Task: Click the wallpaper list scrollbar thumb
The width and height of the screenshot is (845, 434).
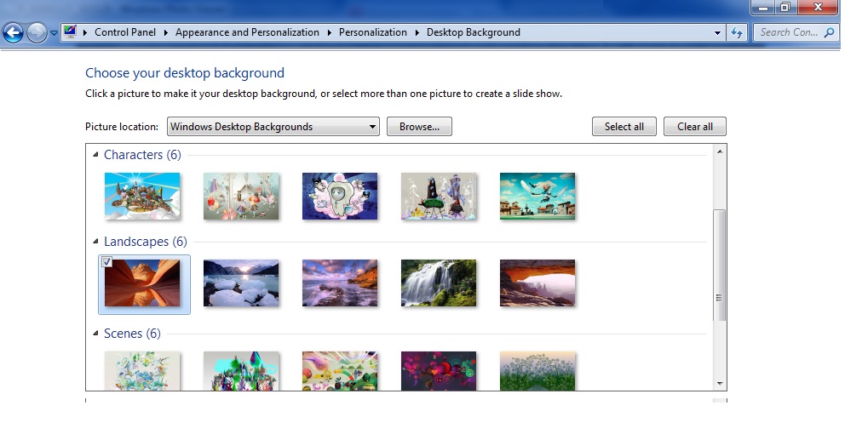Action: coord(720,266)
